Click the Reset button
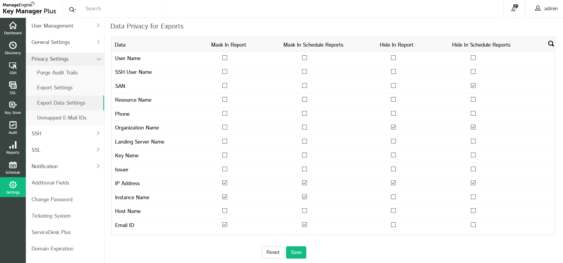The image size is (563, 263). [273, 252]
